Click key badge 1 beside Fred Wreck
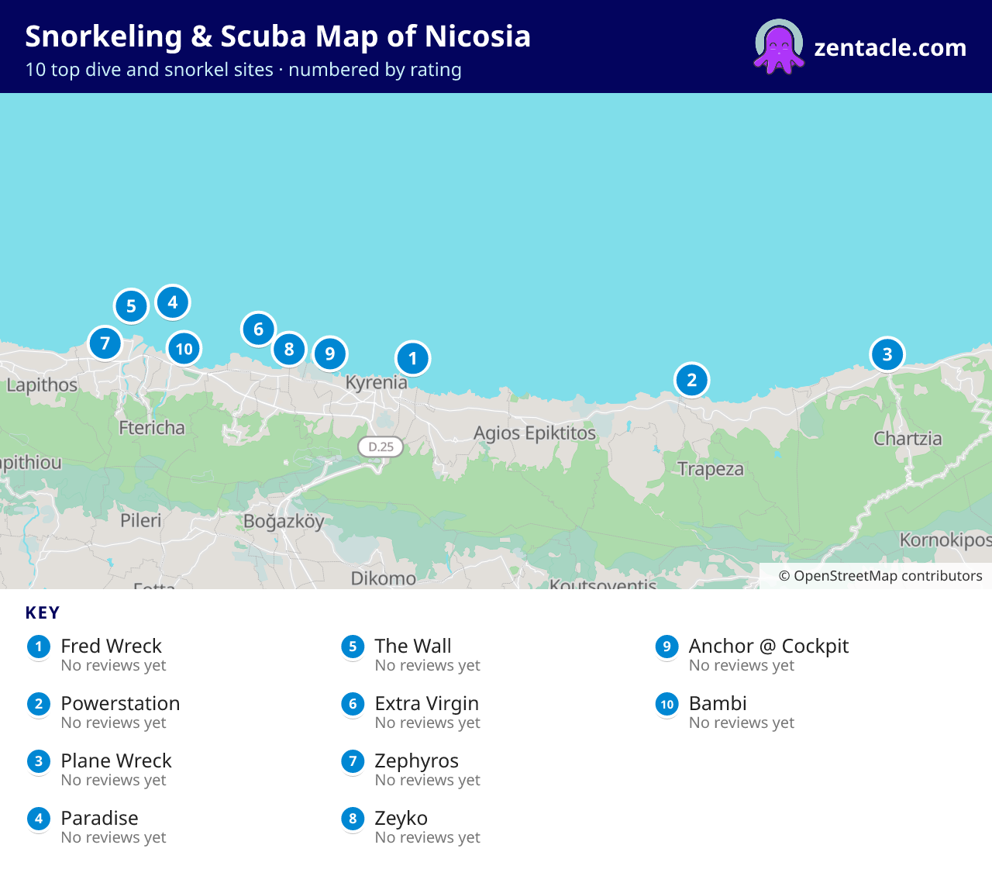This screenshot has width=992, height=876. [x=39, y=647]
